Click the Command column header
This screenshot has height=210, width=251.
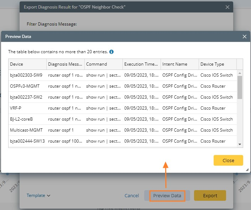point(104,64)
